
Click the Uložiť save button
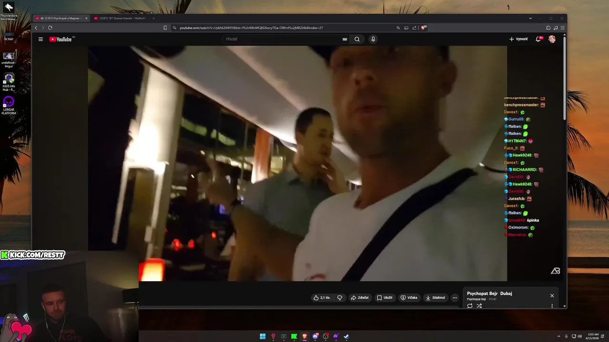(384, 298)
